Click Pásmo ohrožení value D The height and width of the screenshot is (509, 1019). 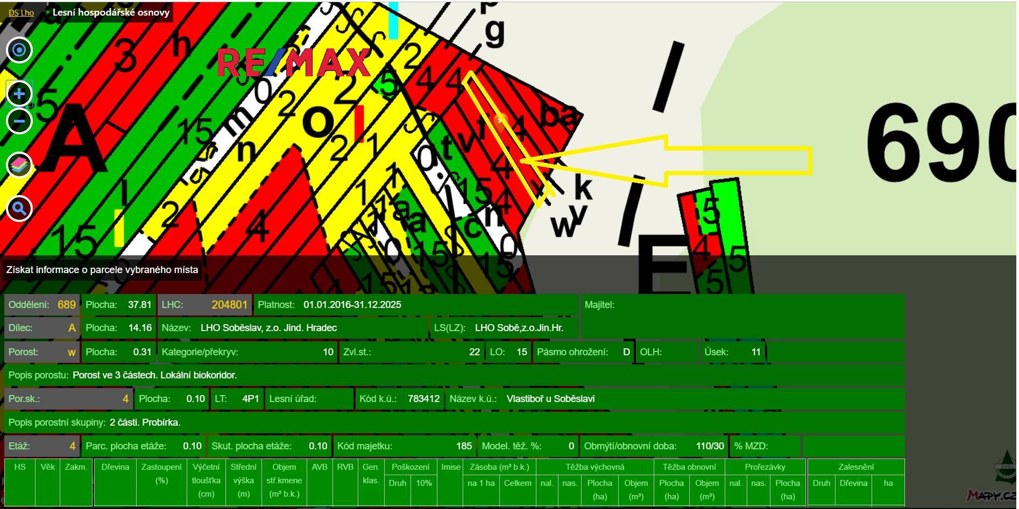click(x=626, y=352)
